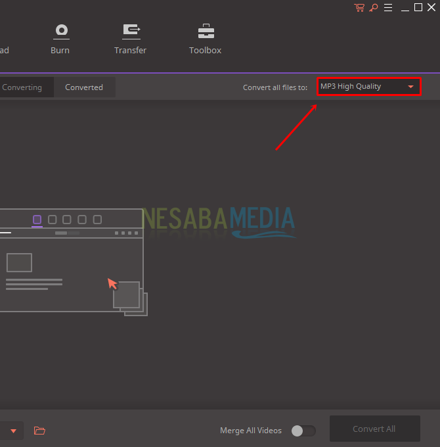Click the Transfer label text
Image resolution: width=440 pixels, height=447 pixels.
coord(131,50)
